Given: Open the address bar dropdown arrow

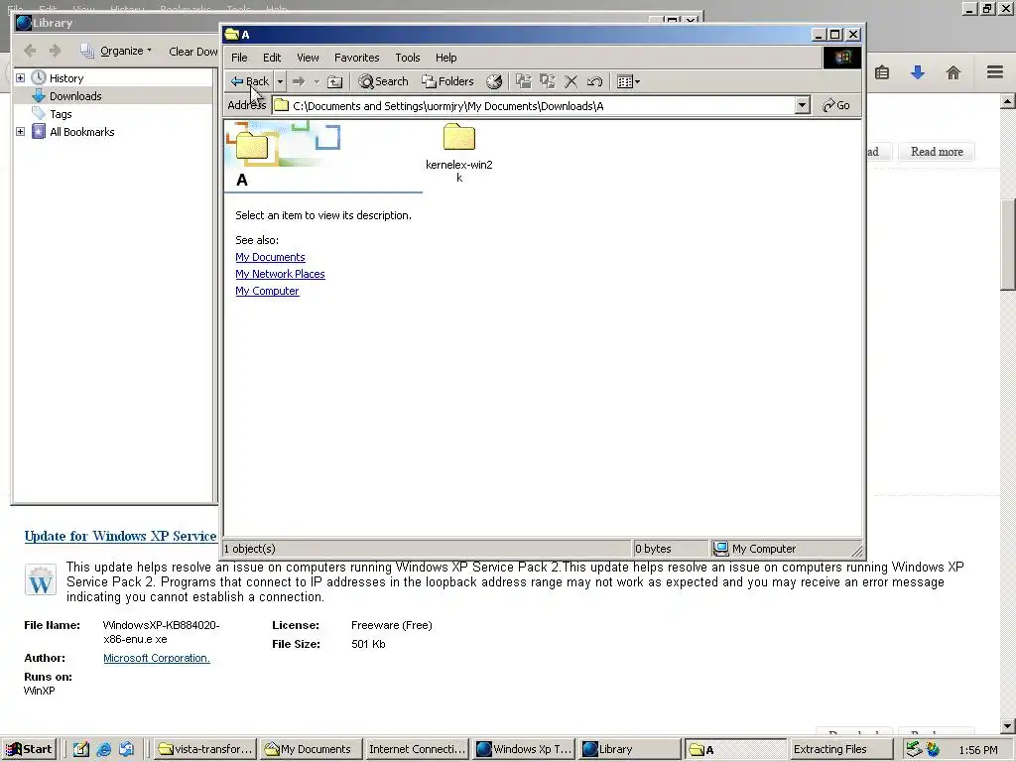Looking at the screenshot, I should [x=802, y=105].
